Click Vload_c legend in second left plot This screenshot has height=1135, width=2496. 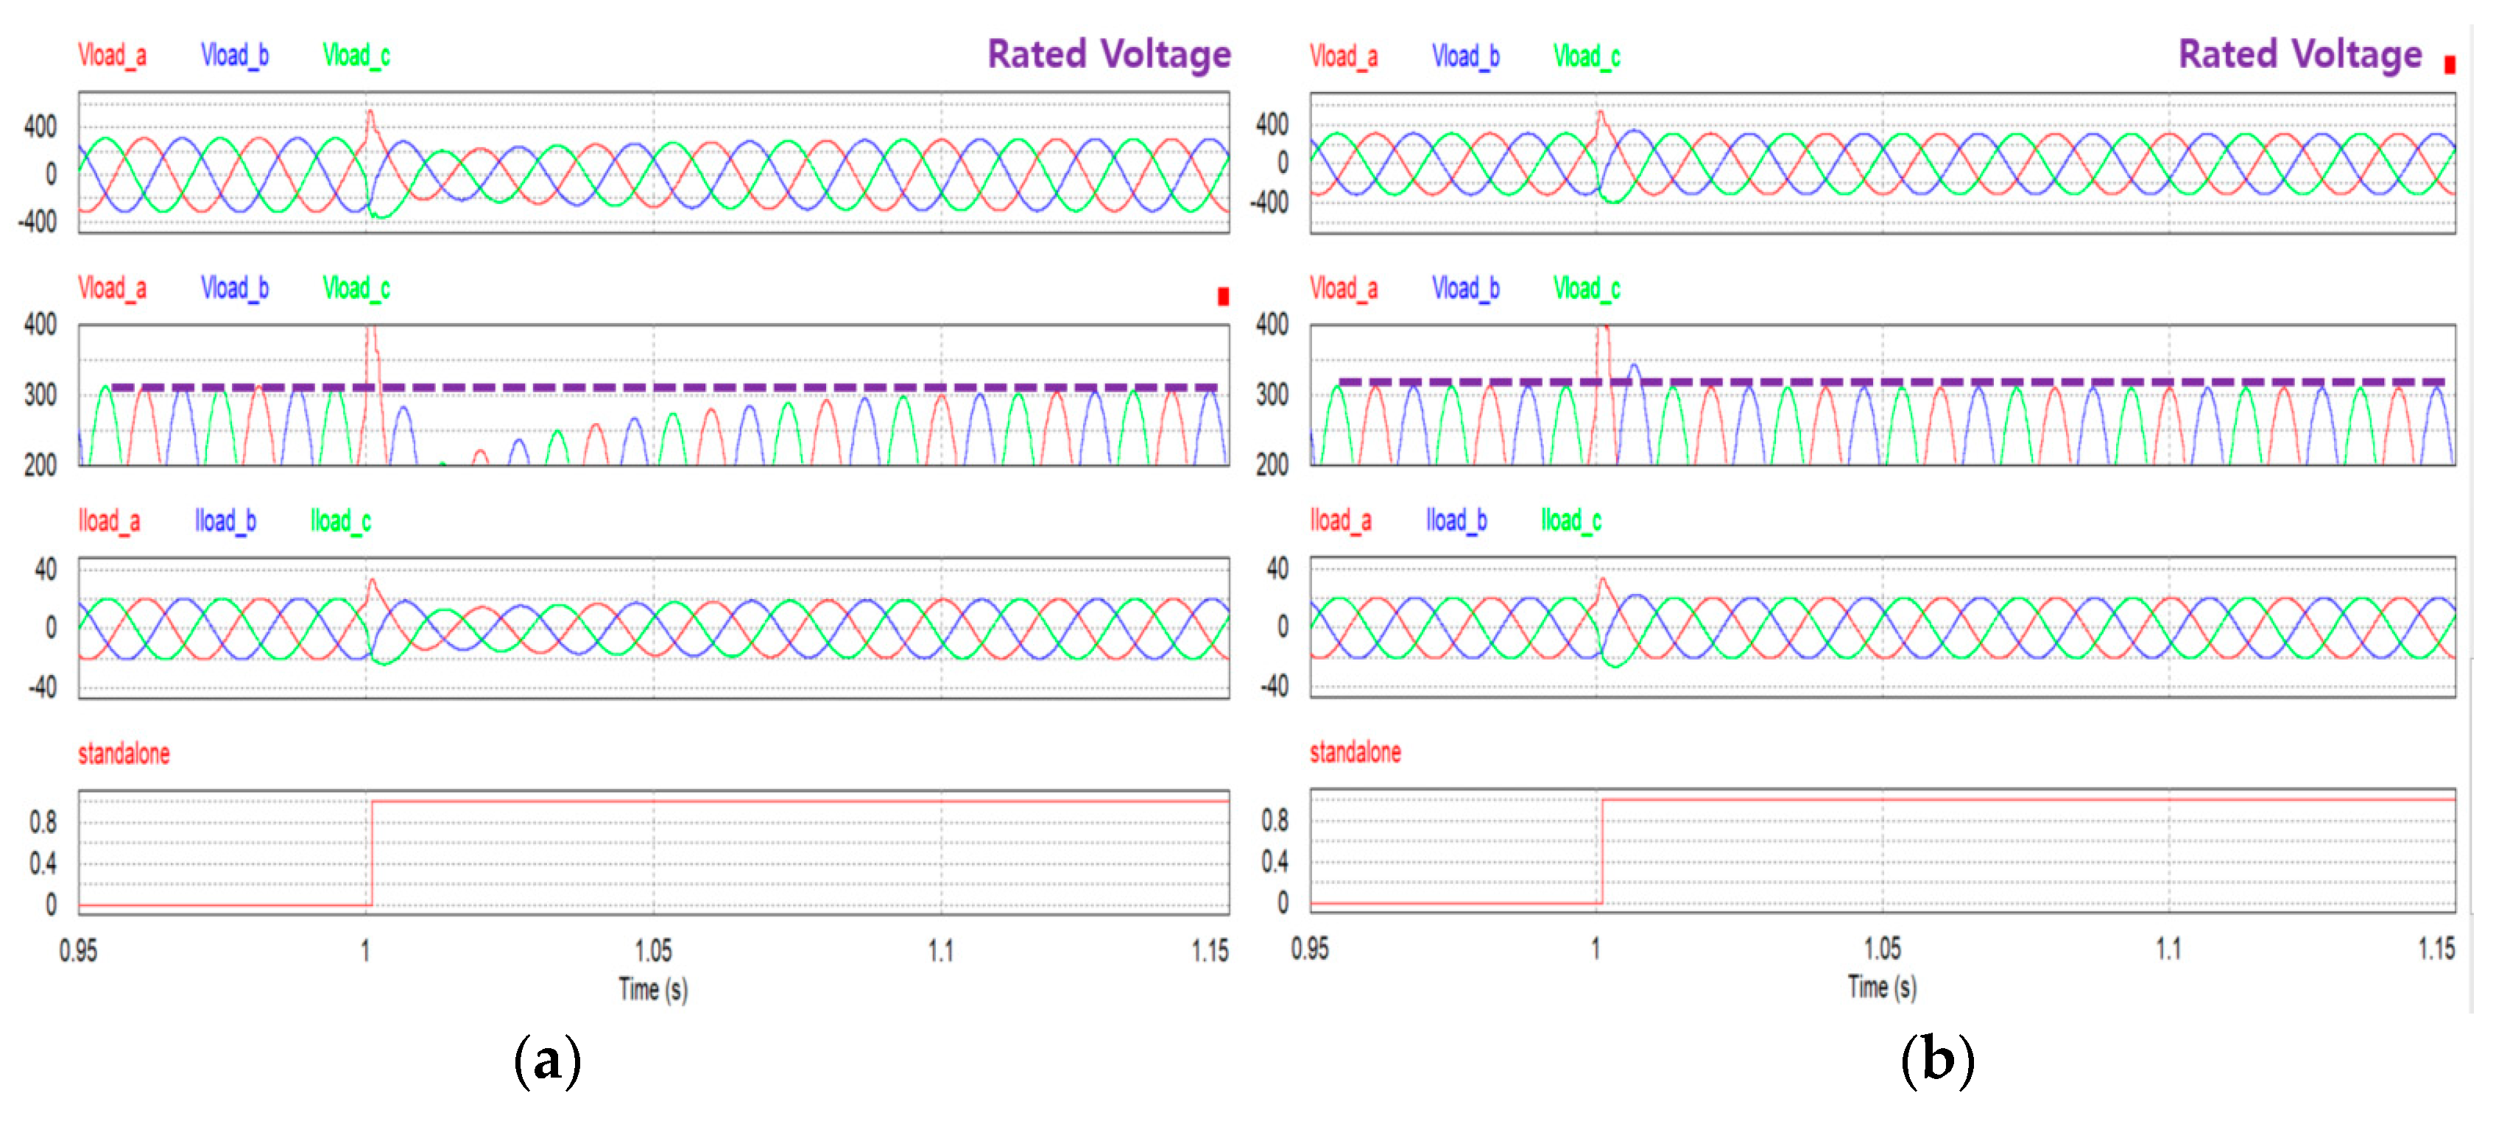click(356, 289)
